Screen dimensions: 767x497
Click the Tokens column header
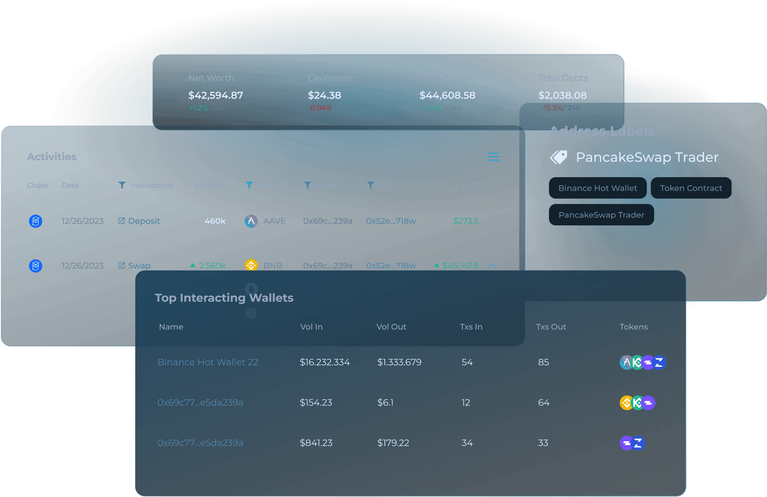point(633,327)
